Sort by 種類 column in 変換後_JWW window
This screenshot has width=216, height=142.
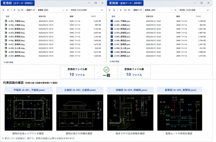178,16
